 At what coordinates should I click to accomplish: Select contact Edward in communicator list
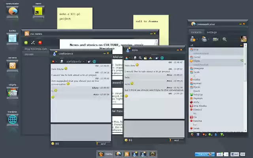click(216, 109)
